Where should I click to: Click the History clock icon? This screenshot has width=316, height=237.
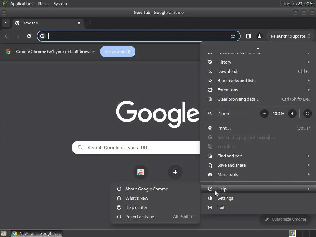click(x=210, y=62)
